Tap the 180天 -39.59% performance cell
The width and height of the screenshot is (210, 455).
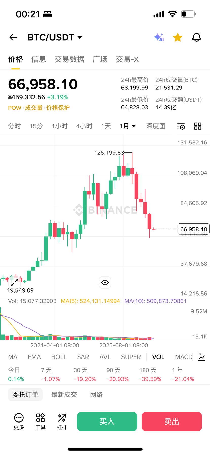tap(150, 375)
